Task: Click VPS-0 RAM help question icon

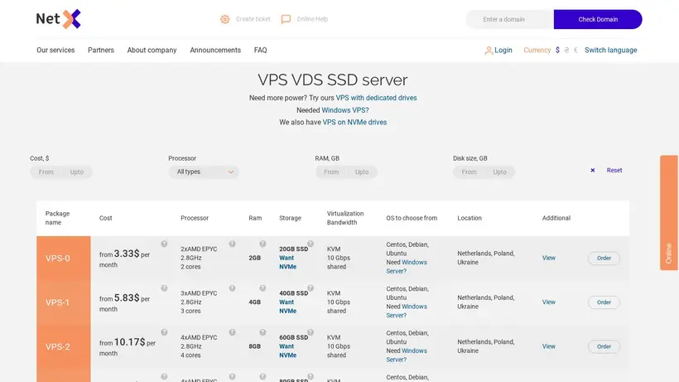Action: 262,244
